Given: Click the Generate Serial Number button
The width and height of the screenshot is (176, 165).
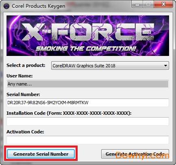Looking at the screenshot, I should click(x=41, y=154).
